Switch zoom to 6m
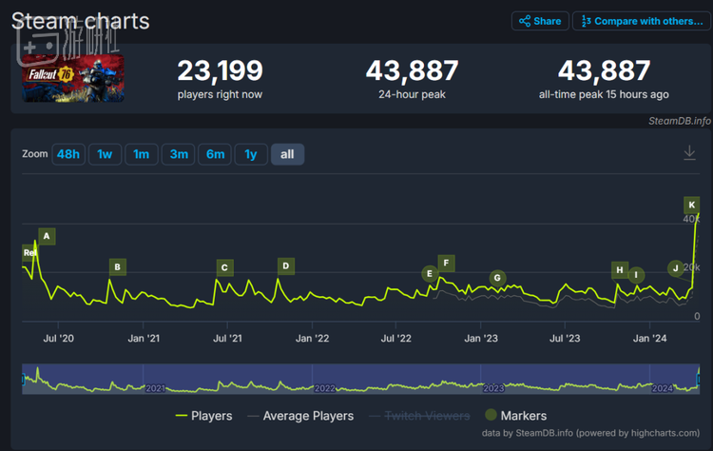Screen dimensions: 713x451 215,154
